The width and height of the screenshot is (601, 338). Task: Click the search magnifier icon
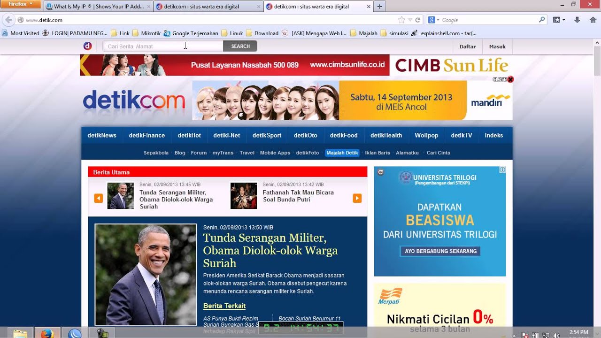point(542,20)
